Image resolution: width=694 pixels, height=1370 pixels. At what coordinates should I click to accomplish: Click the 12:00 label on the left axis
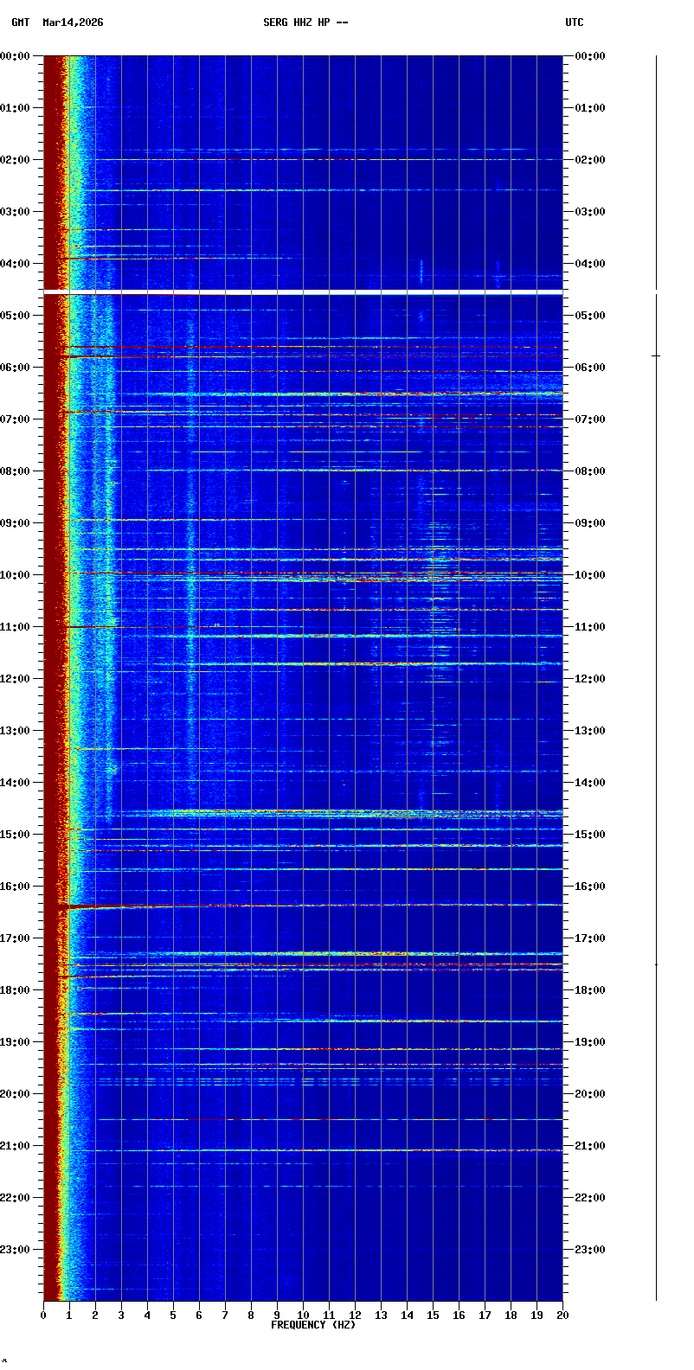[x=16, y=679]
